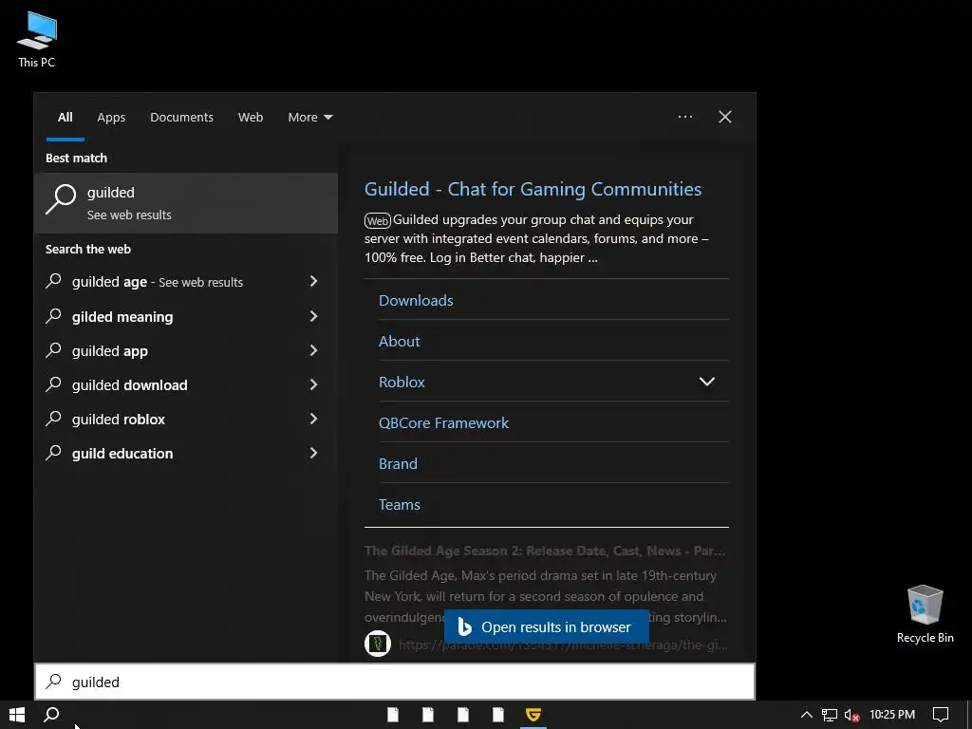Open the Guilded app in taskbar
This screenshot has width=972, height=729.
tap(533, 715)
